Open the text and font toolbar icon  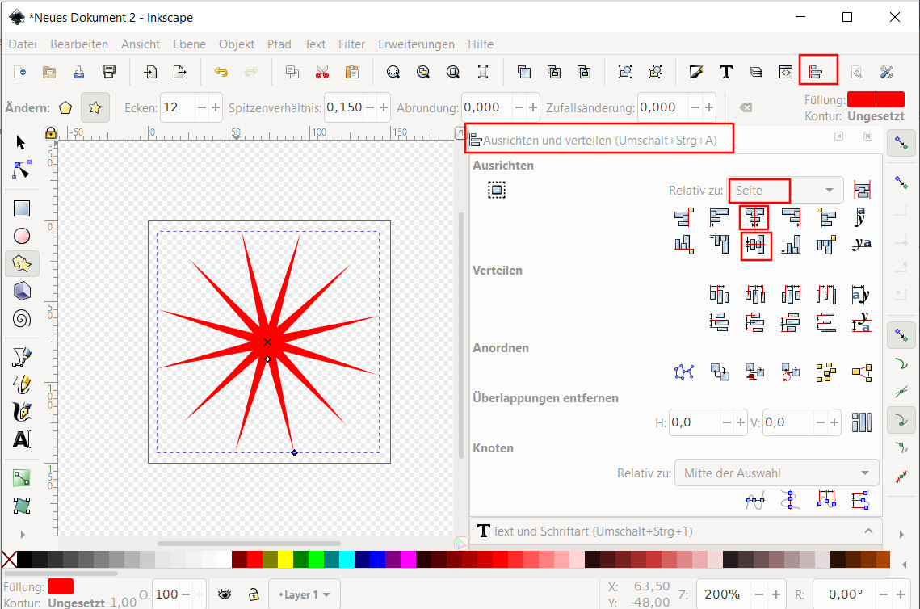click(x=726, y=72)
